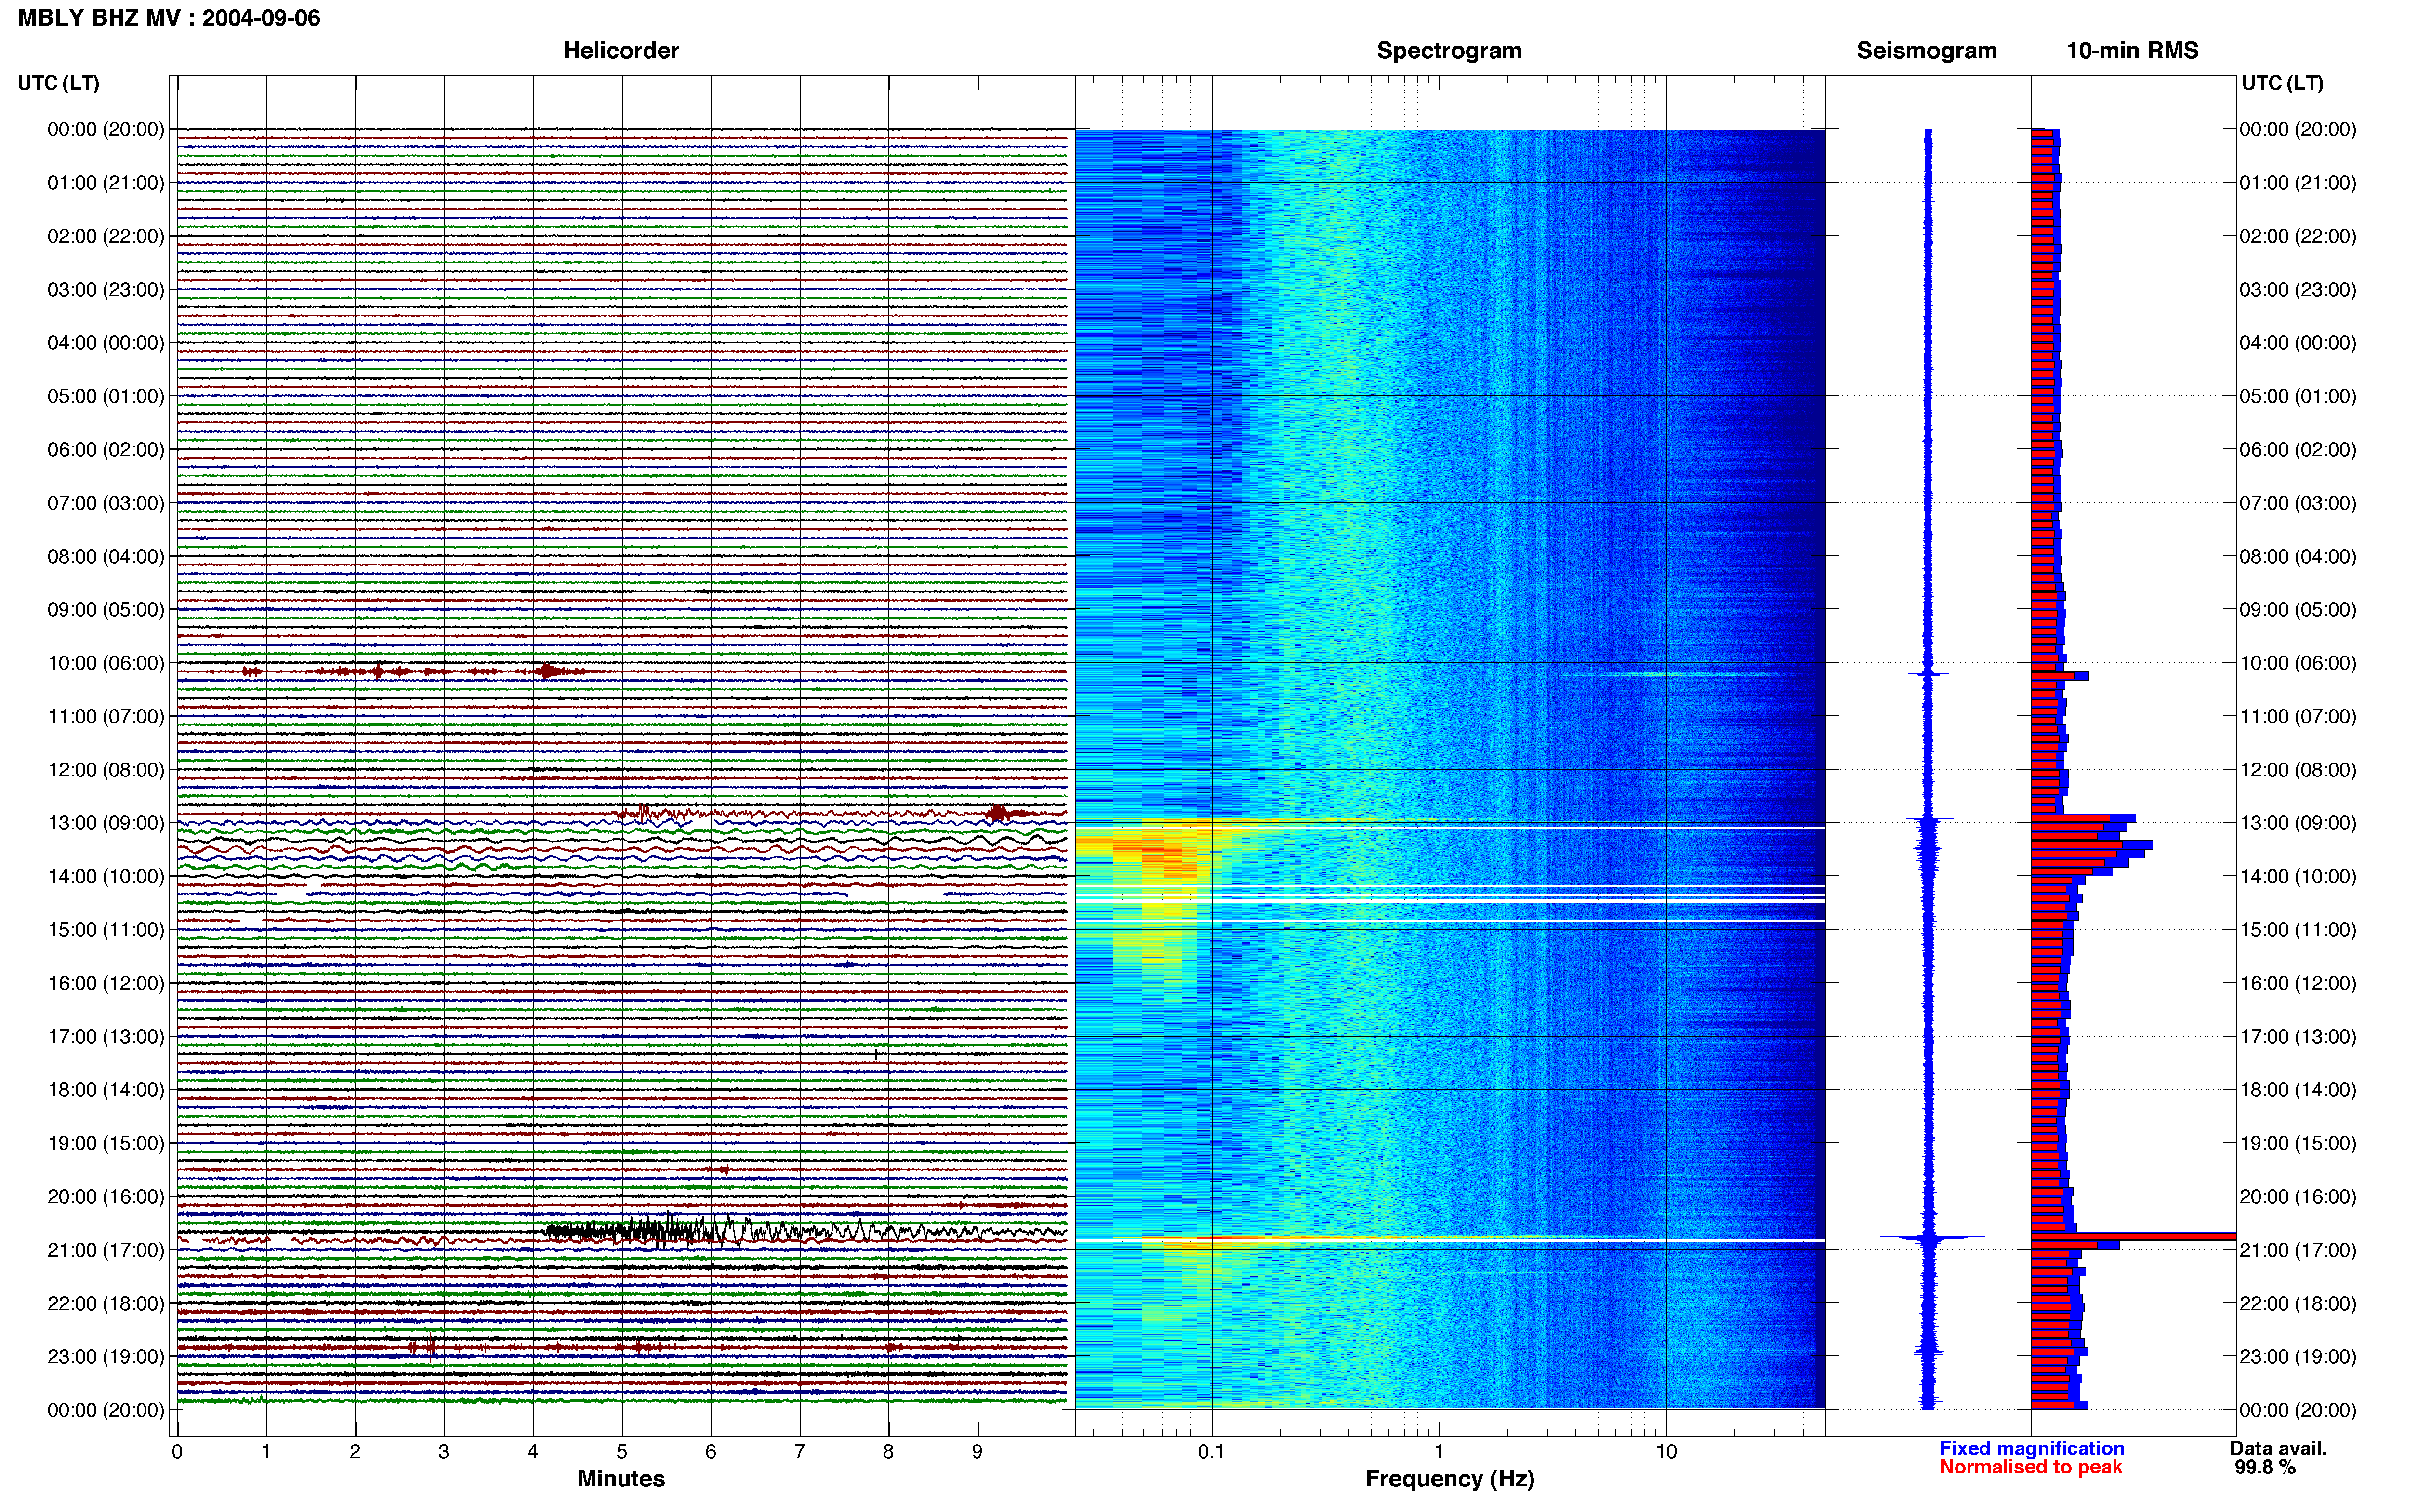Click the 'Seismogram' panel heading
This screenshot has height=1512, width=2418.
tap(1926, 51)
